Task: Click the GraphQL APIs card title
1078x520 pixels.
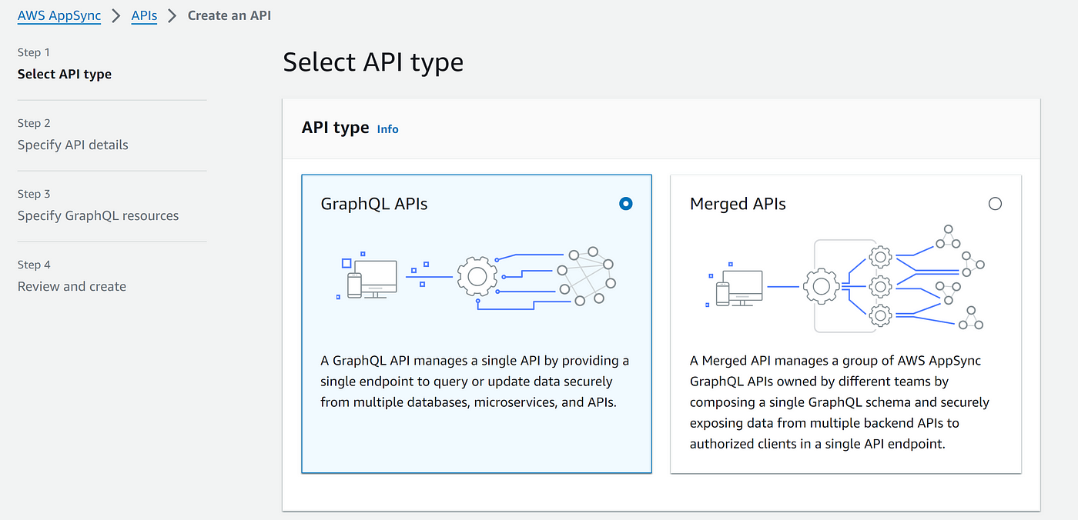Action: pos(374,204)
